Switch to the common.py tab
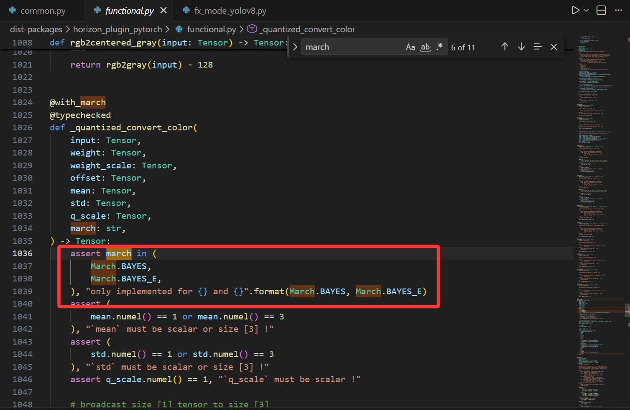The image size is (630, 410). pyautogui.click(x=42, y=11)
